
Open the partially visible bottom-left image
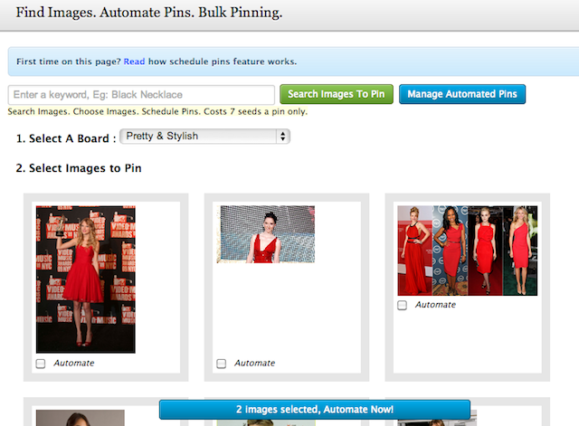pyautogui.click(x=80, y=418)
